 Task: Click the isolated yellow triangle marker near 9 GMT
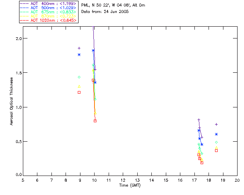pyautogui.click(x=79, y=86)
